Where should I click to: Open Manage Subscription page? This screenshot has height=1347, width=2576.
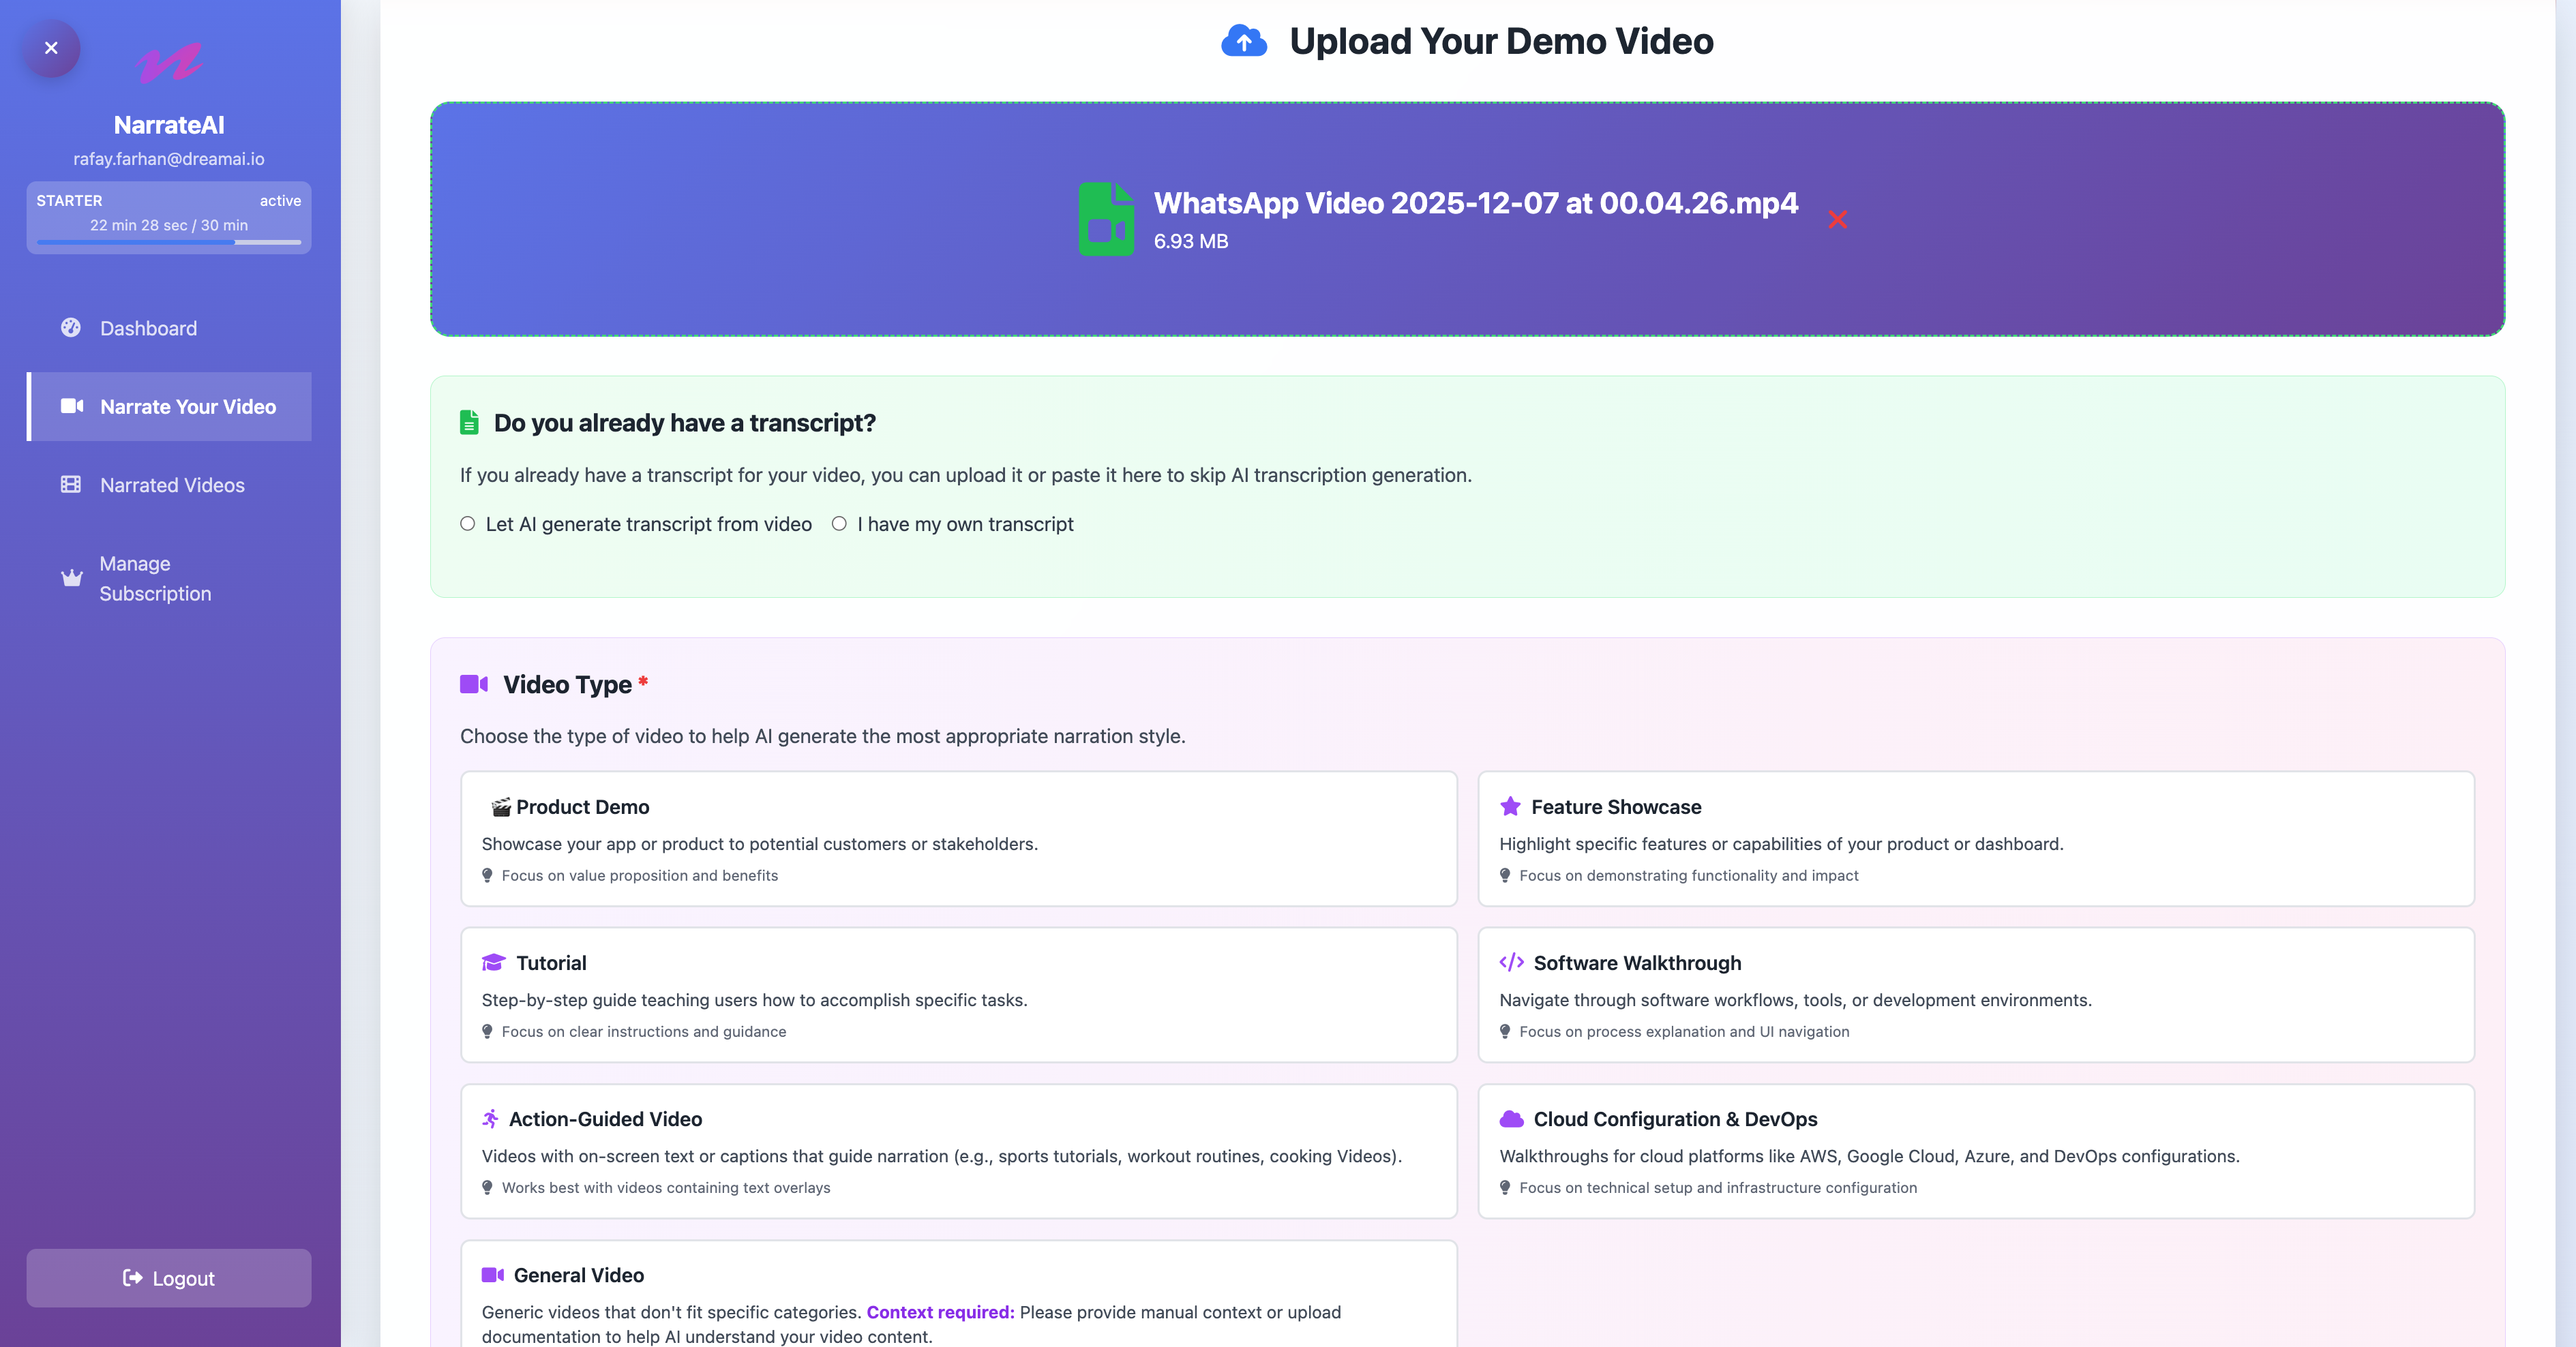pyautogui.click(x=169, y=578)
